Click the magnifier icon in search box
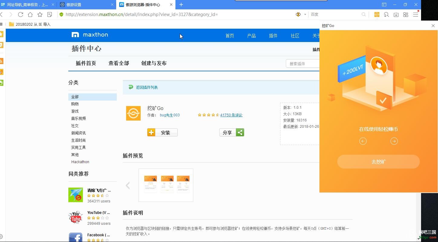The image size is (438, 242). tap(364, 15)
